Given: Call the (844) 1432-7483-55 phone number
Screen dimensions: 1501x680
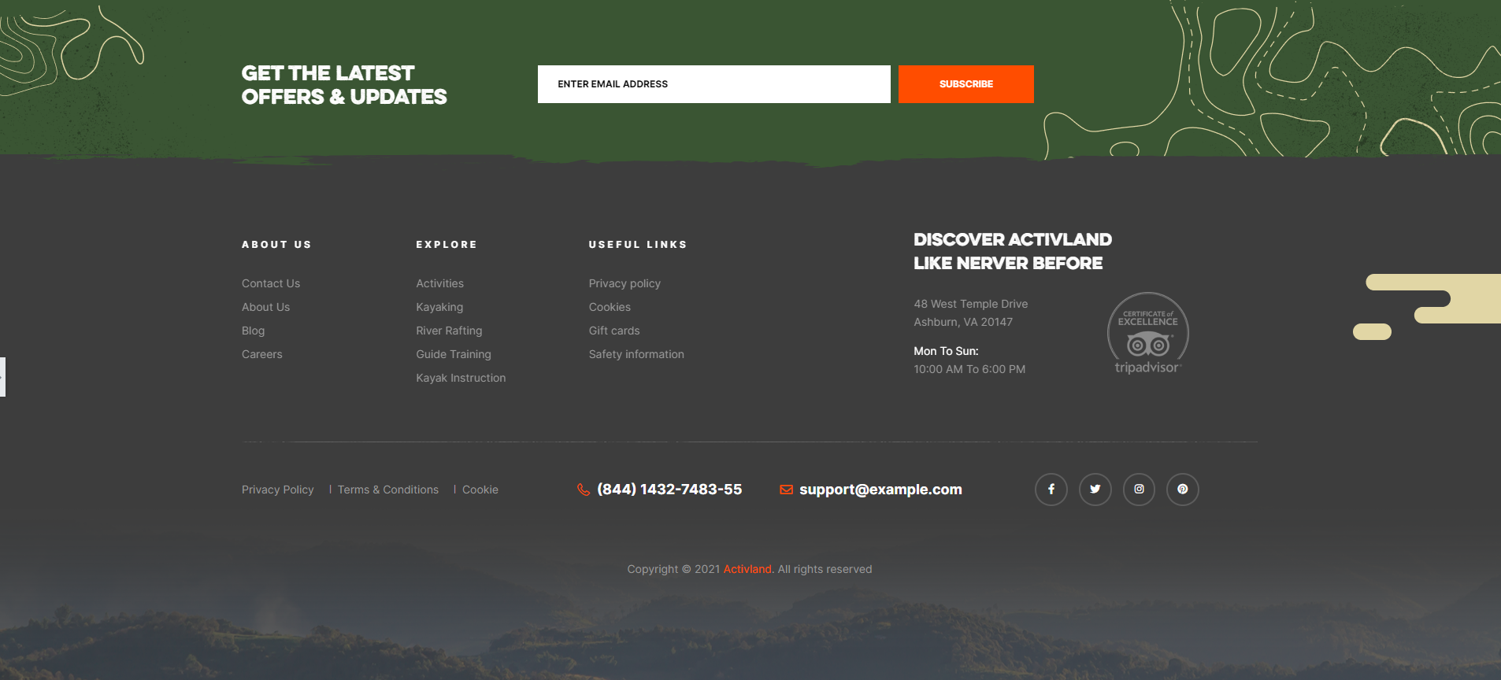Looking at the screenshot, I should tap(669, 490).
